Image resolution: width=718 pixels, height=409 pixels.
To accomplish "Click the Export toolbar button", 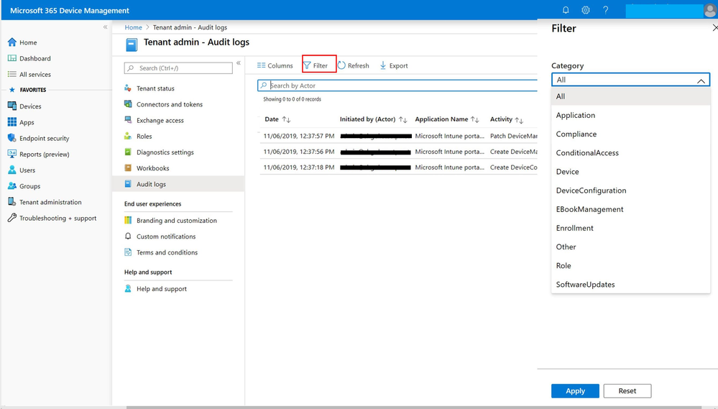I will pos(394,65).
